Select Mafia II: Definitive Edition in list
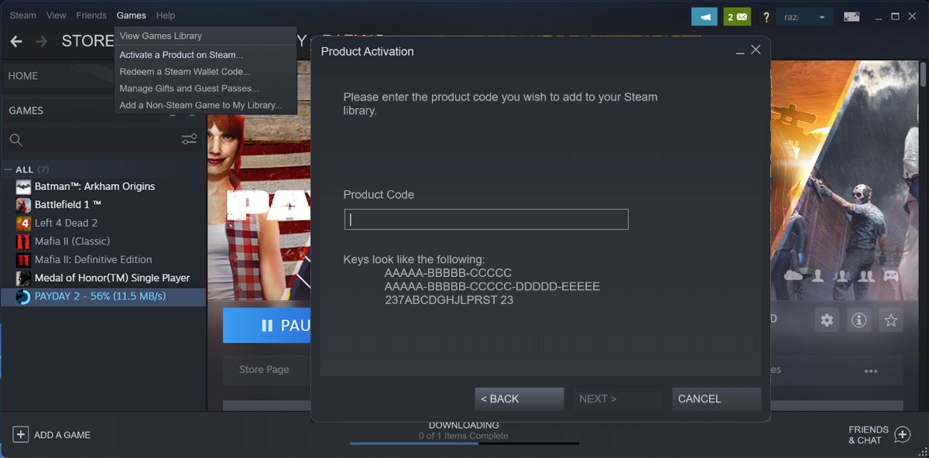Image resolution: width=929 pixels, height=458 pixels. (93, 260)
